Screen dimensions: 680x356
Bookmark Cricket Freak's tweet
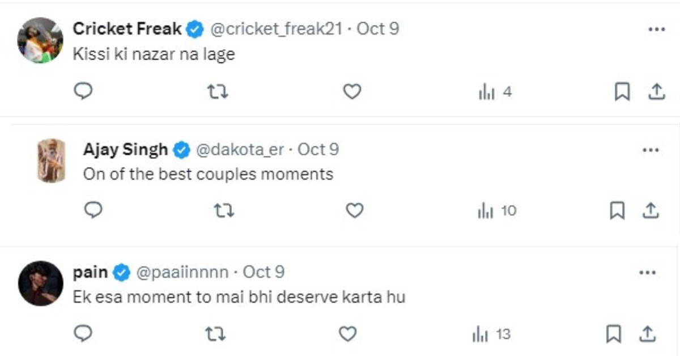(x=622, y=92)
